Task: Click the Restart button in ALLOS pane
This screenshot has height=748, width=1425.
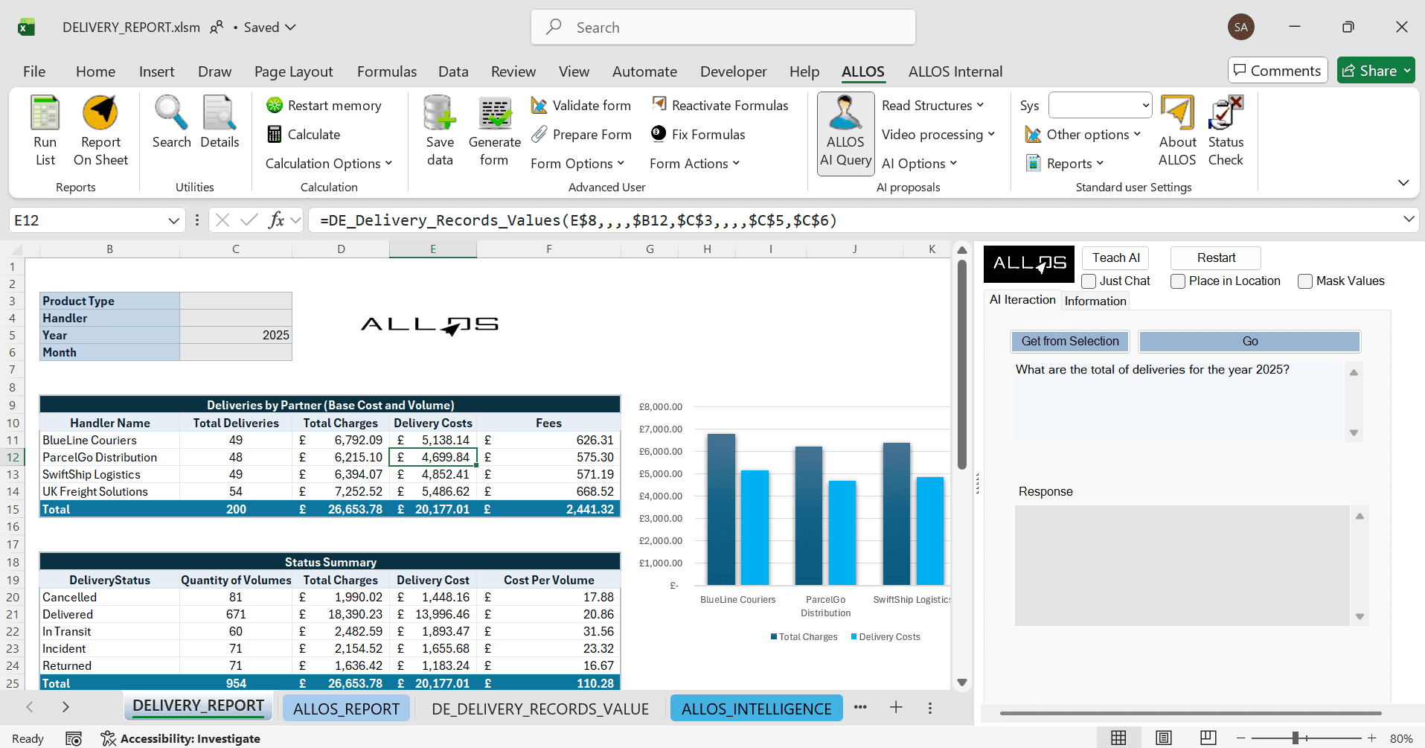Action: pyautogui.click(x=1216, y=258)
